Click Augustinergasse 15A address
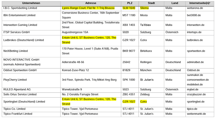 click(x=75, y=32)
